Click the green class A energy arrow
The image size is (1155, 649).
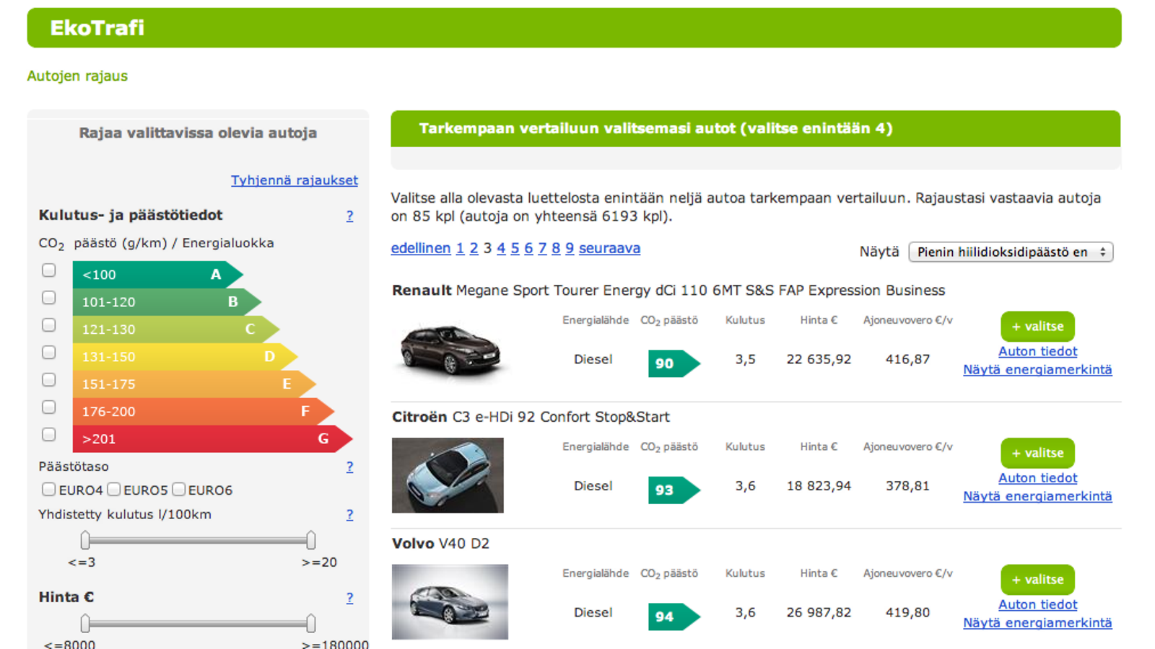point(158,275)
